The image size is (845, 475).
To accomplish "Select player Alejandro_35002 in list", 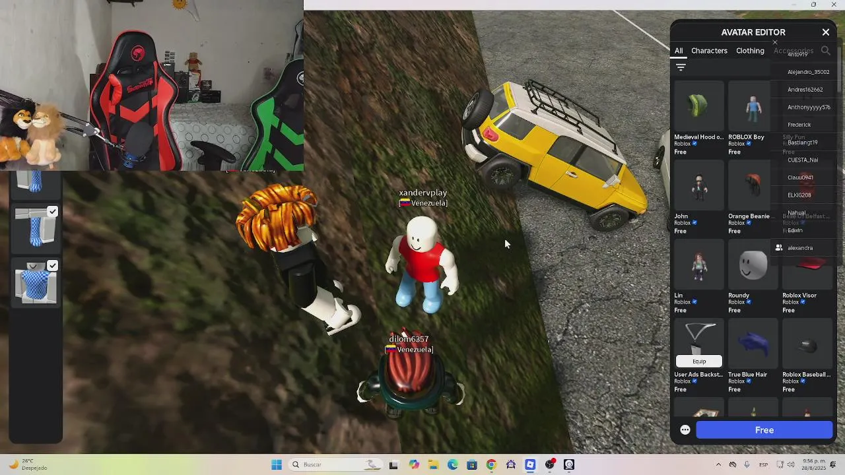I will click(x=808, y=72).
